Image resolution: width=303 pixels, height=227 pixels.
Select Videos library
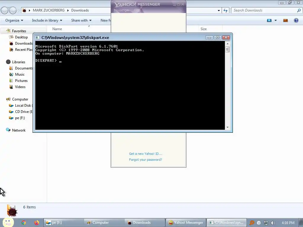click(20, 87)
